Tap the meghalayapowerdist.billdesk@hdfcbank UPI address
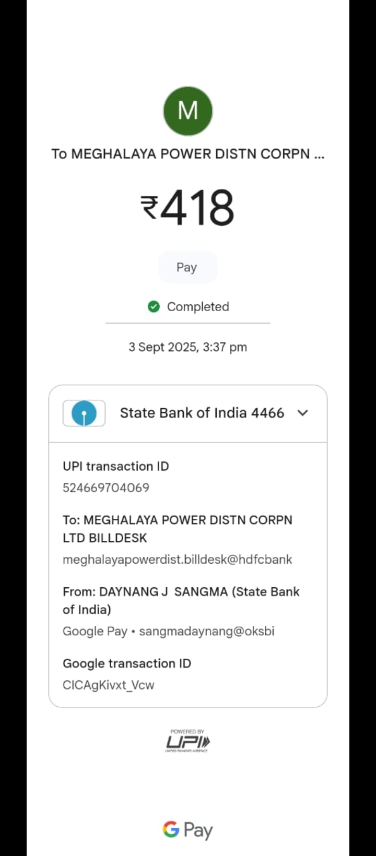The width and height of the screenshot is (376, 856). coord(177,560)
